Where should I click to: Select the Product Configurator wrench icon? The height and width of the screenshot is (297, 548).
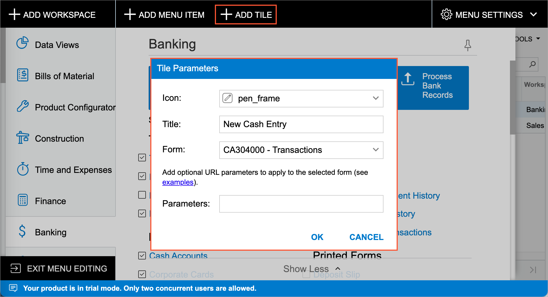22,106
